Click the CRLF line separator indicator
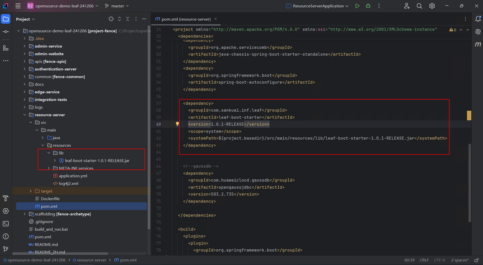Viewport: 483px width, 265px height. [x=424, y=260]
